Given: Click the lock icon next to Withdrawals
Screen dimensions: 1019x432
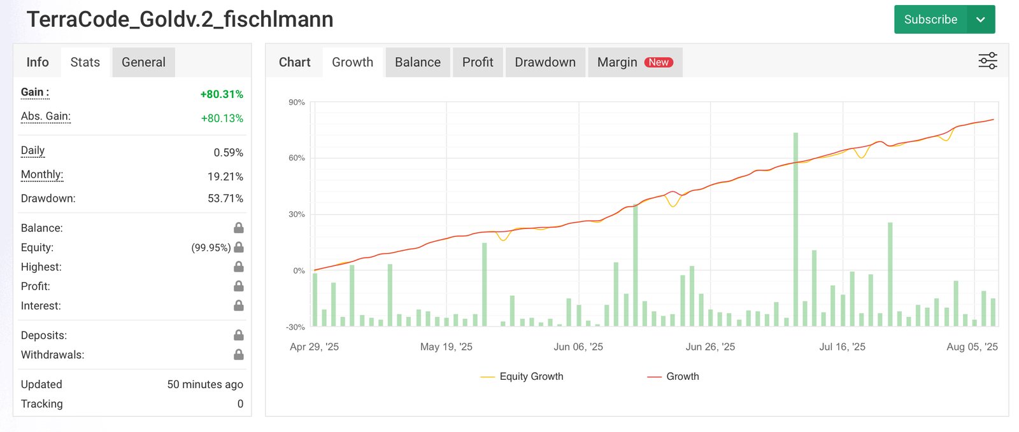Looking at the screenshot, I should 239,354.
